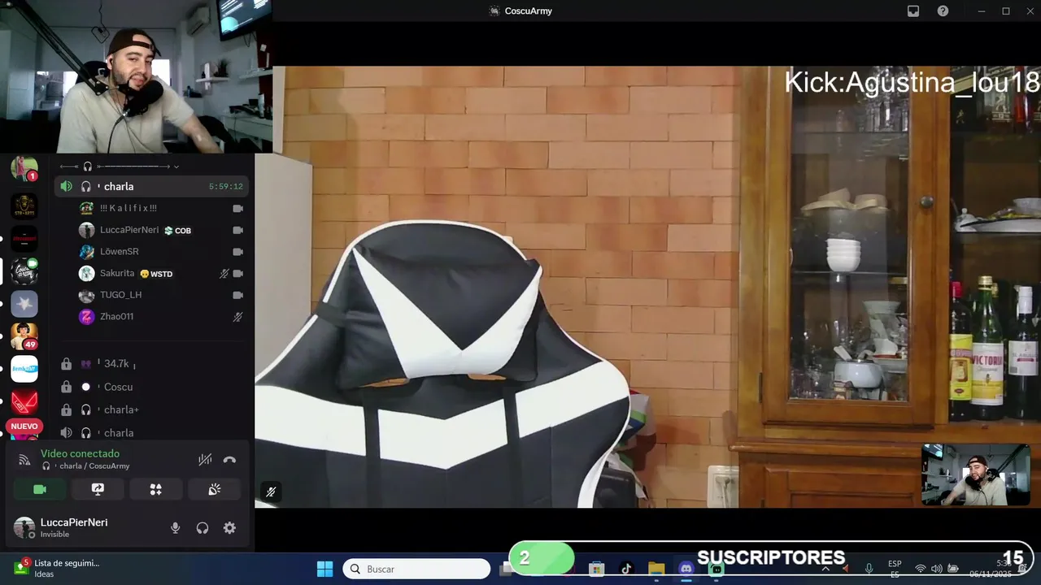The height and width of the screenshot is (585, 1041).
Task: Open the red-logo server below skull
Action: [x=24, y=238]
